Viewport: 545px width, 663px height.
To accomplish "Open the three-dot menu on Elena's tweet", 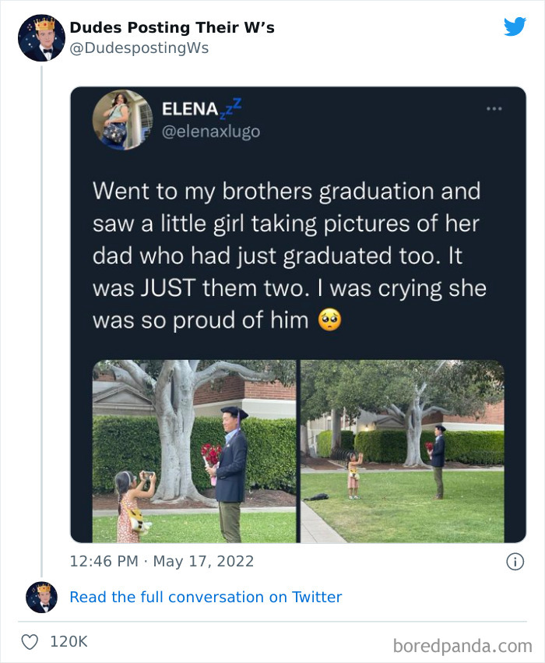I will pyautogui.click(x=494, y=108).
